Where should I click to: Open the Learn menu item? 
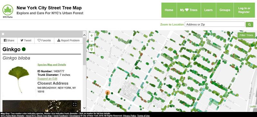tap(208, 10)
